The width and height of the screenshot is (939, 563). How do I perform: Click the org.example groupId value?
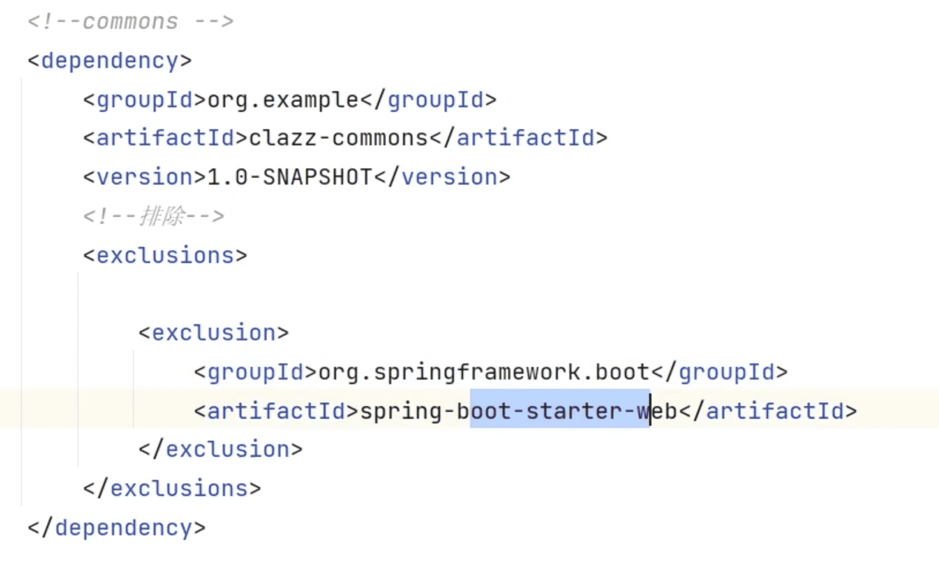pos(283,100)
